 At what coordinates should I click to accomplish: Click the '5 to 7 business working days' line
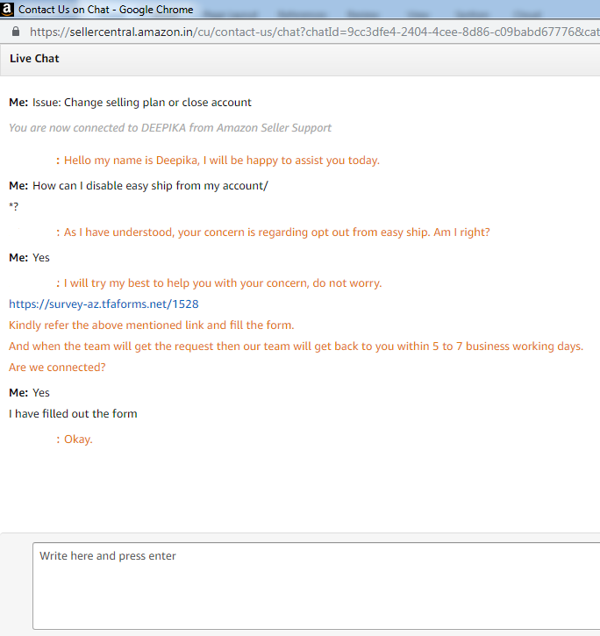click(296, 346)
